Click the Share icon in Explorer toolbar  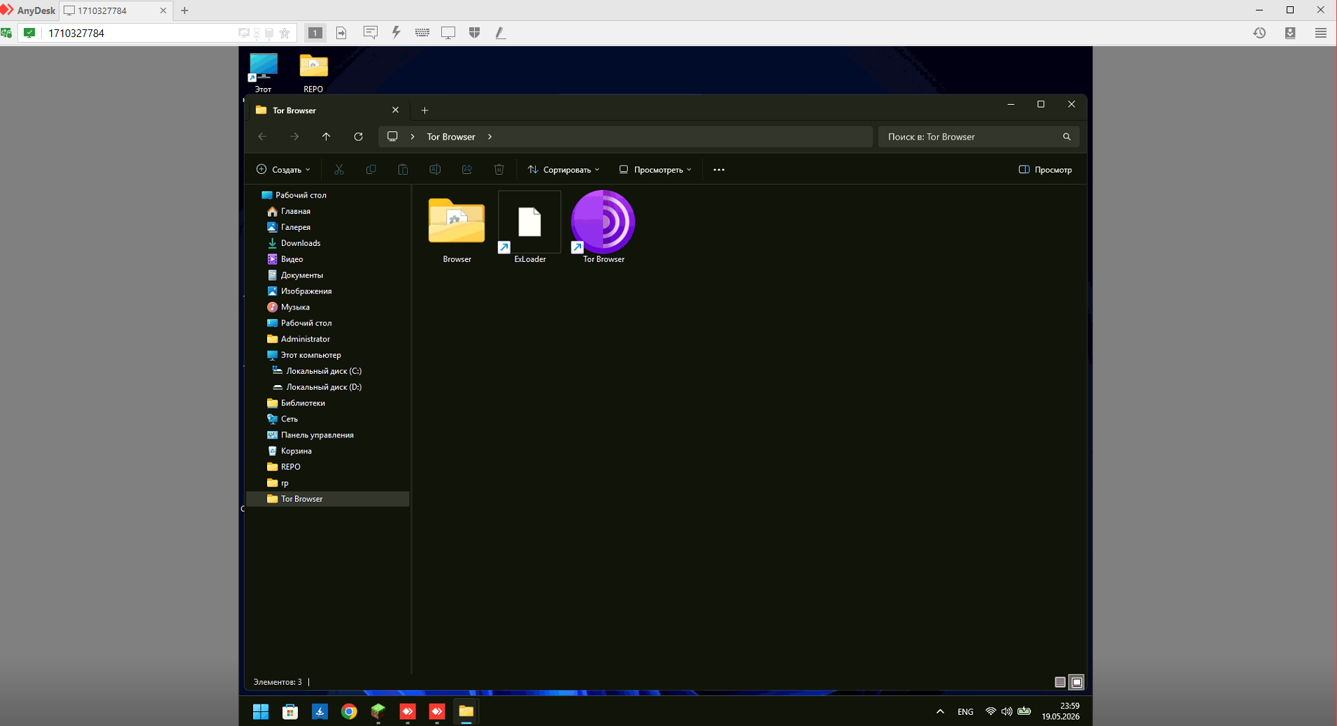[467, 170]
